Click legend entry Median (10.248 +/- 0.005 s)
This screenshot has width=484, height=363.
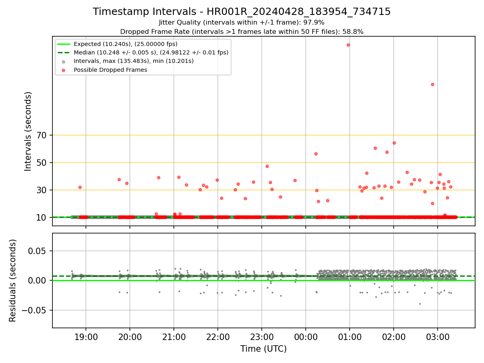(151, 52)
